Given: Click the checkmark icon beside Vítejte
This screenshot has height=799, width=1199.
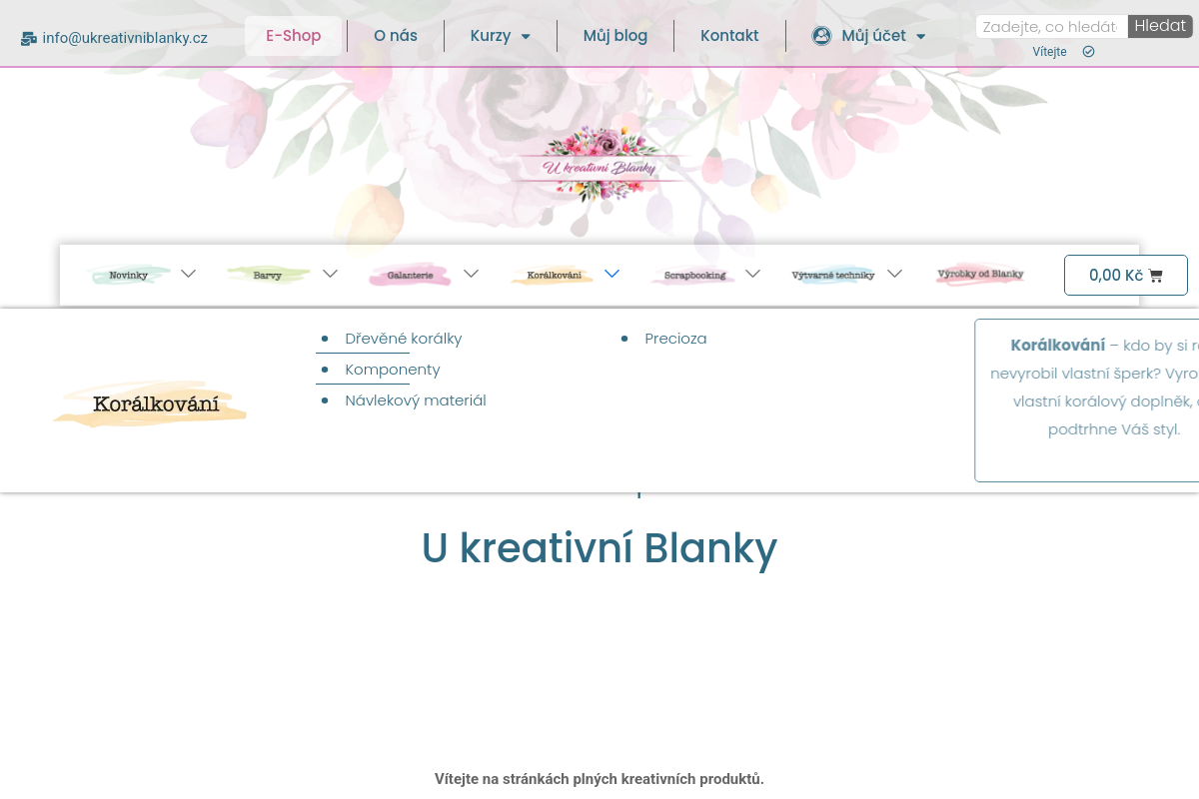Looking at the screenshot, I should (1088, 51).
